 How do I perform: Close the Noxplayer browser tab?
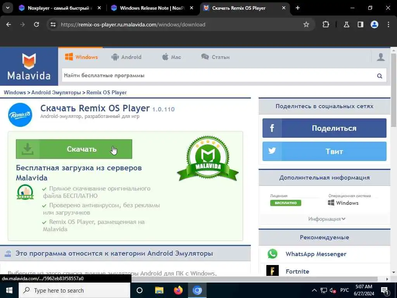pyautogui.click(x=99, y=8)
